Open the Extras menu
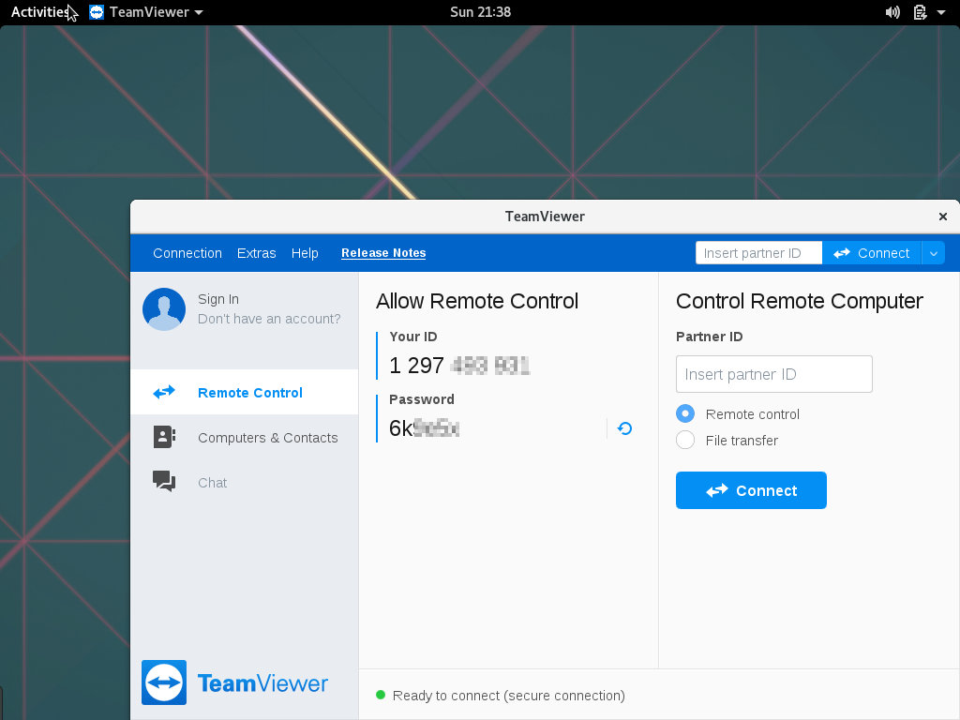 tap(257, 253)
